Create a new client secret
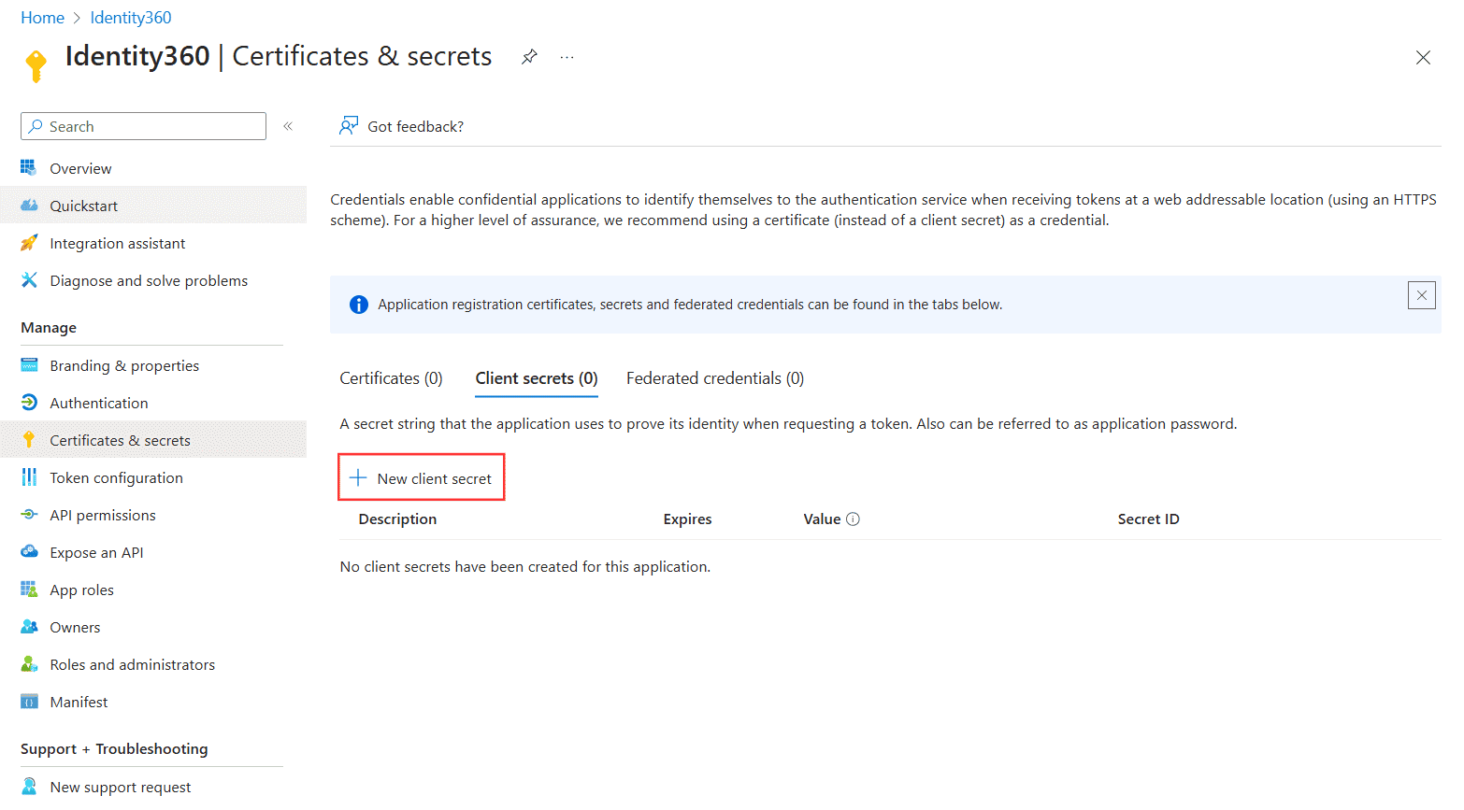Image resolution: width=1464 pixels, height=810 pixels. coord(421,477)
